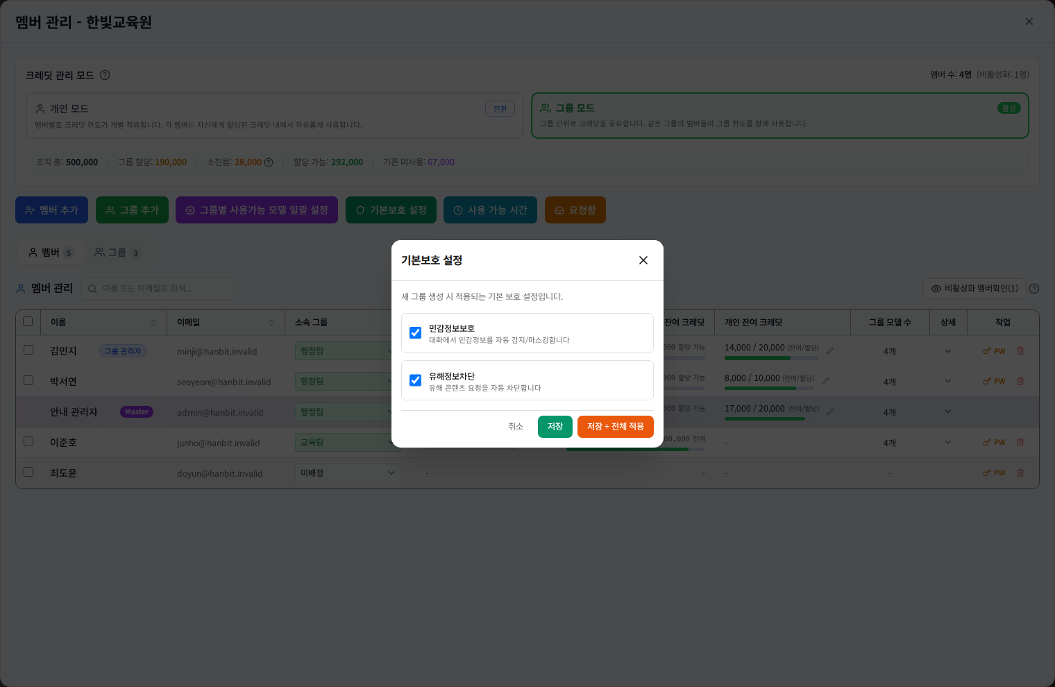
Task: Delete 김민지 with the trash icon
Action: (x=1020, y=351)
